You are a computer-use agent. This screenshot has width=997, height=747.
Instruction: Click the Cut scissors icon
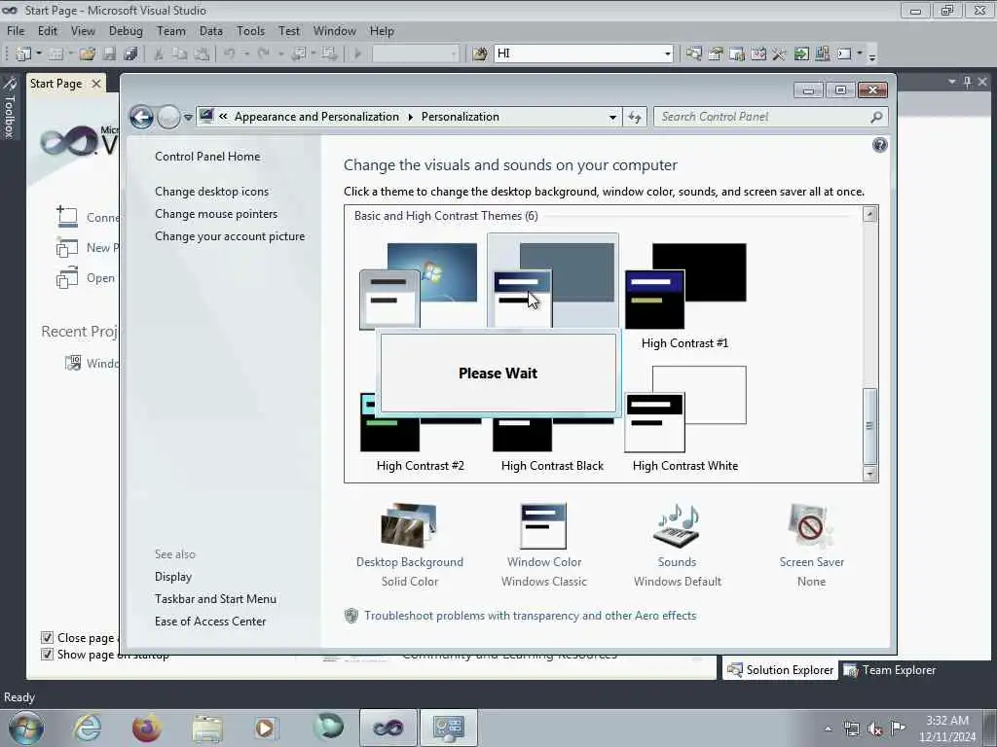(159, 54)
